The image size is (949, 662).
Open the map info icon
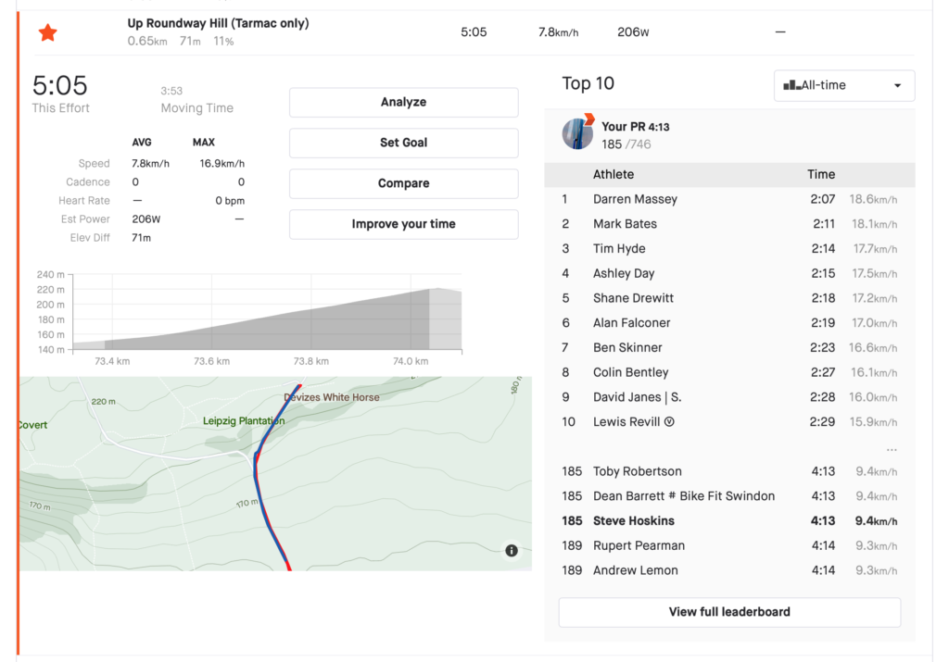coord(512,550)
